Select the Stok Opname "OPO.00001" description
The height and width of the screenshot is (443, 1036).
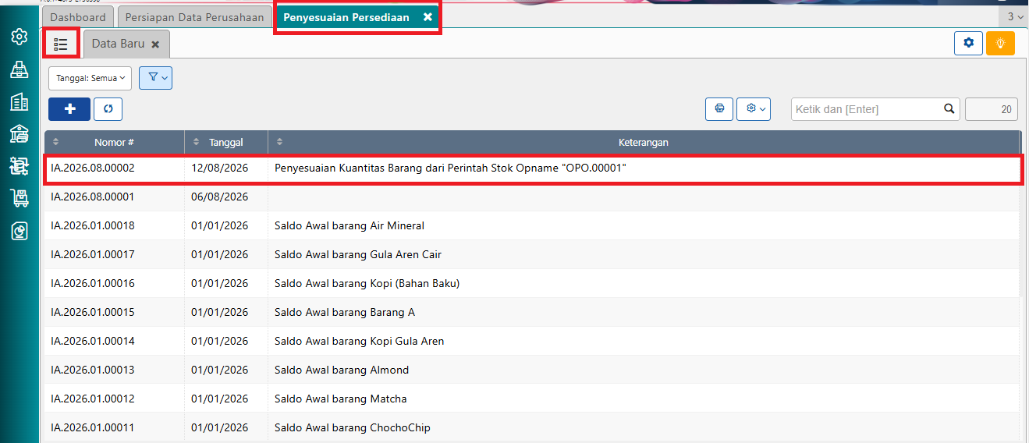[451, 168]
